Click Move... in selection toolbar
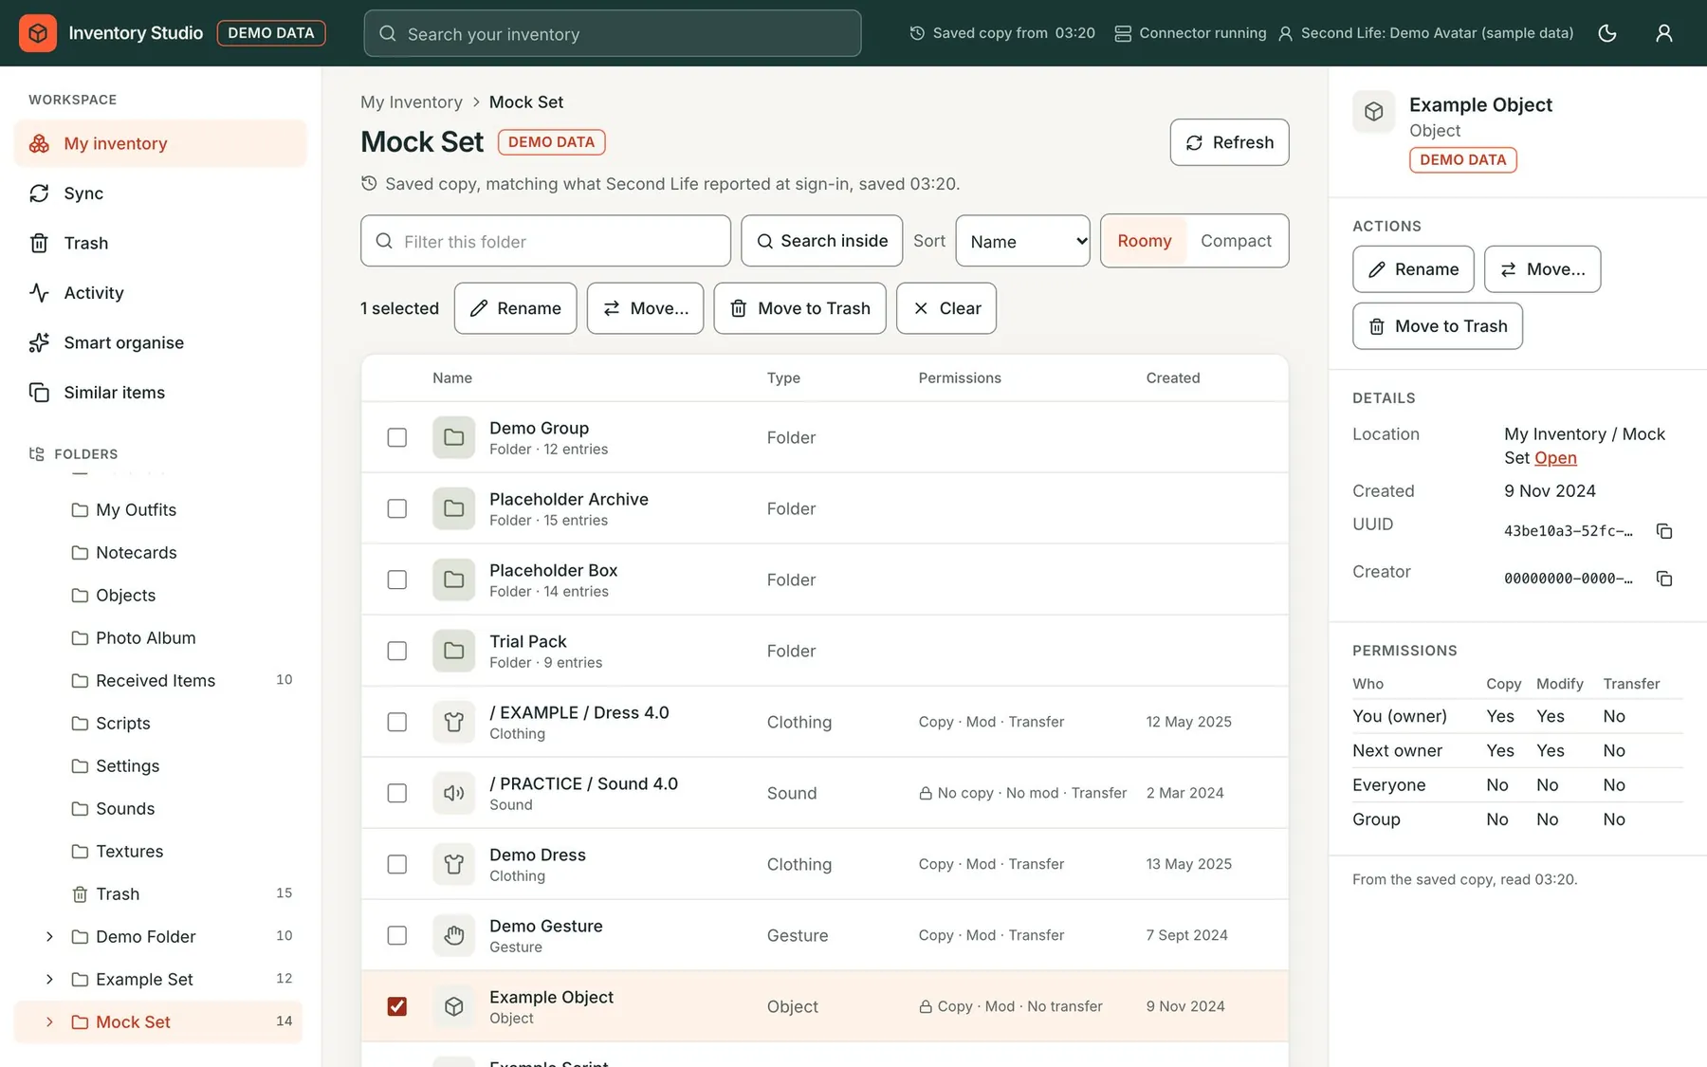The height and width of the screenshot is (1067, 1707). [645, 308]
